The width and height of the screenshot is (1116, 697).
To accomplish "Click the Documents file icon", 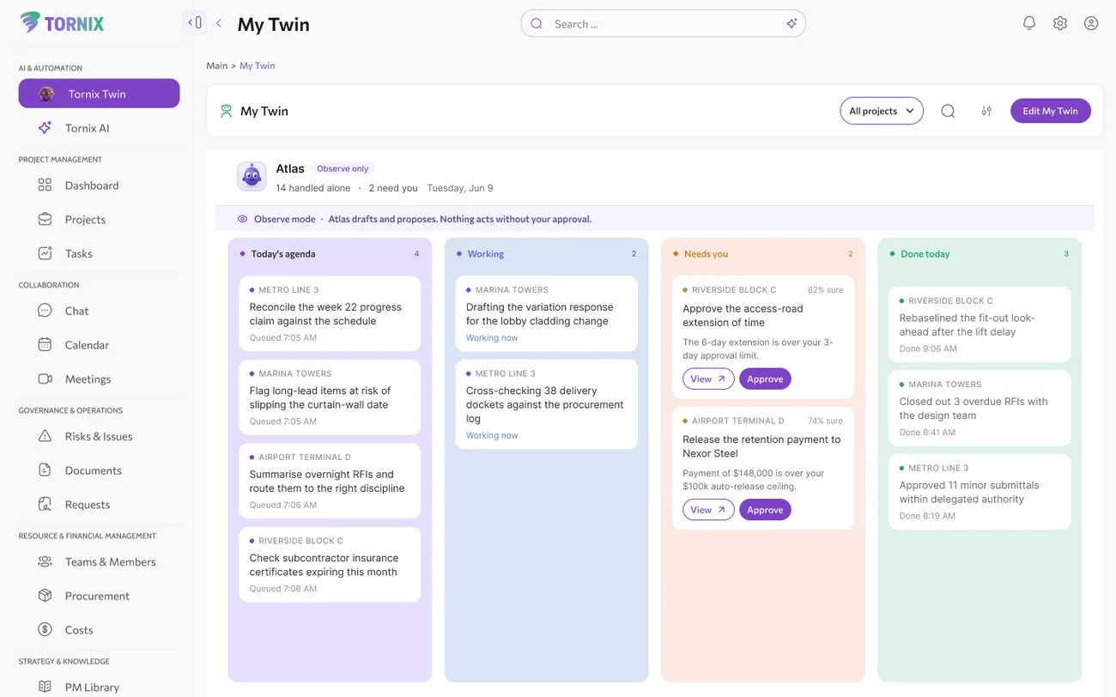I will [x=45, y=470].
